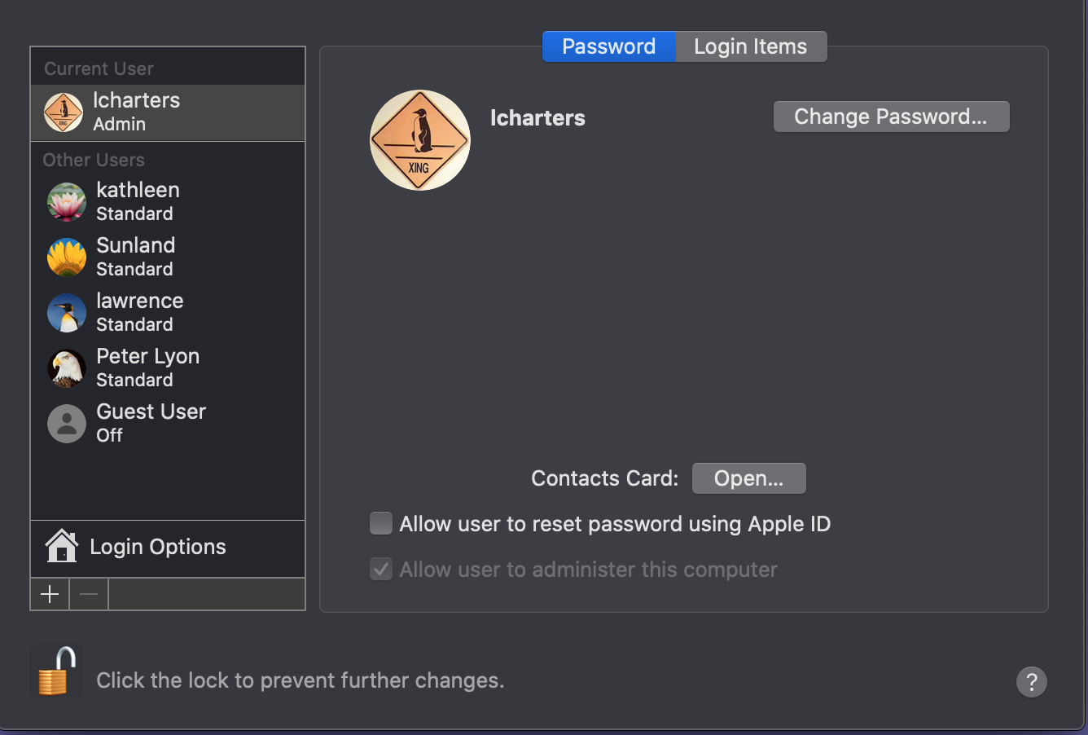Enable reset password using Apple ID checkbox
The width and height of the screenshot is (1088, 735).
click(381, 523)
